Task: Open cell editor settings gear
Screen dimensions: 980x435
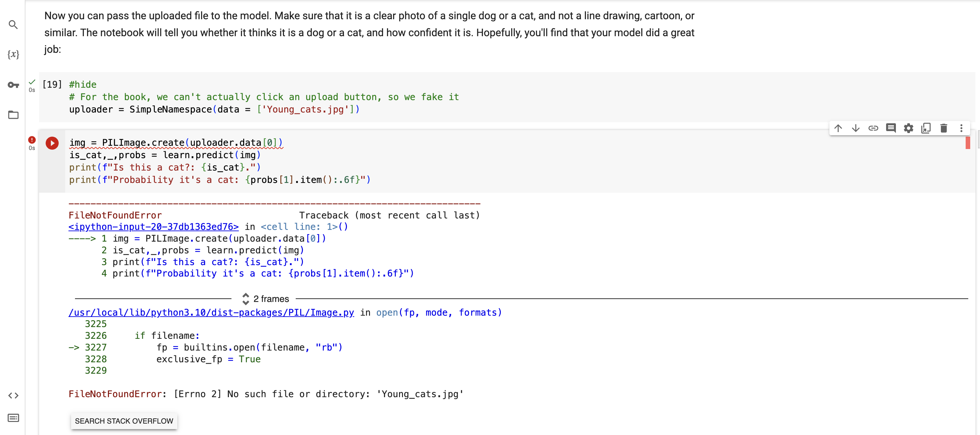Action: [x=909, y=128]
